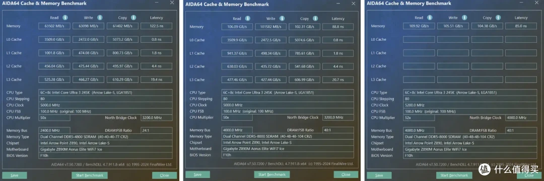The image size is (544, 181).
Task: Select memory copy value 104.38 GB/s
Action: tap(487, 26)
